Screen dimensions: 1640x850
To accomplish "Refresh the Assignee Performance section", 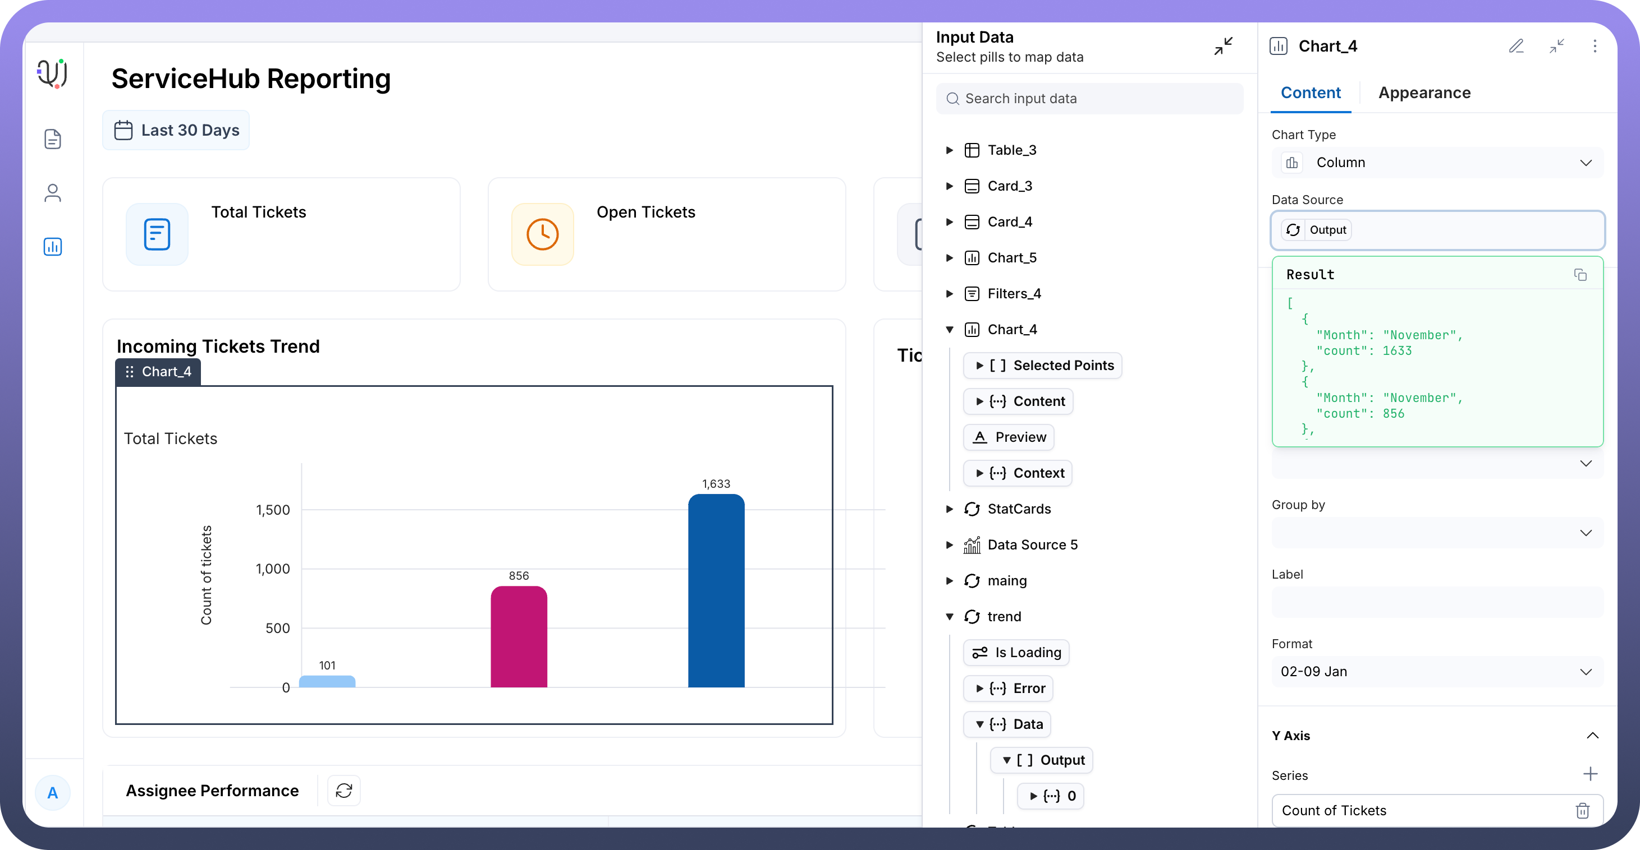I will [344, 790].
